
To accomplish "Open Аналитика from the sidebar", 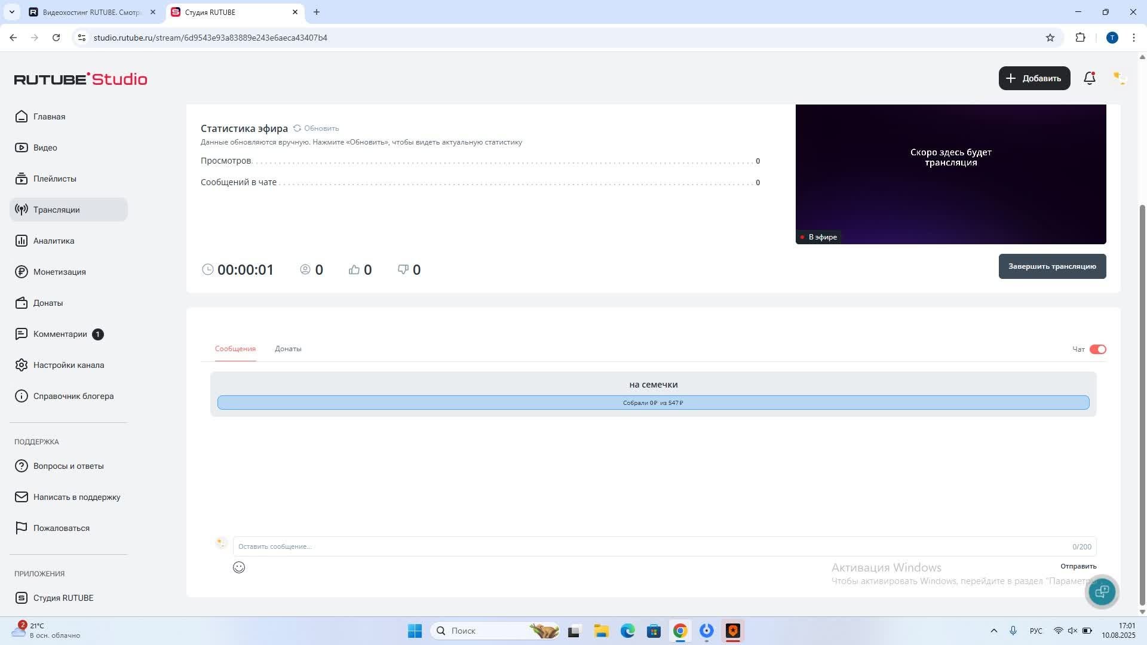I will click(54, 241).
